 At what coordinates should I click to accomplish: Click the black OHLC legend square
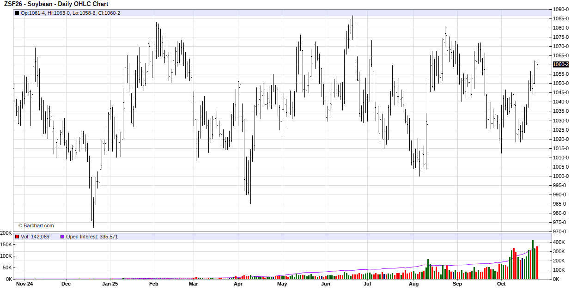[17, 13]
